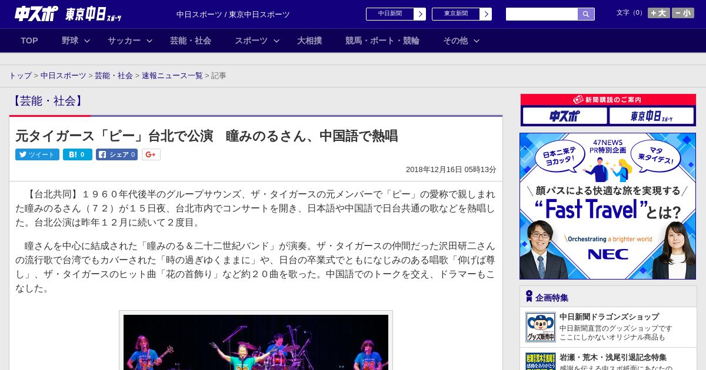Image resolution: width=706 pixels, height=370 pixels.
Task: Click 中日スポーツ / 東京中日スポーツ header text
Action: [x=233, y=15]
